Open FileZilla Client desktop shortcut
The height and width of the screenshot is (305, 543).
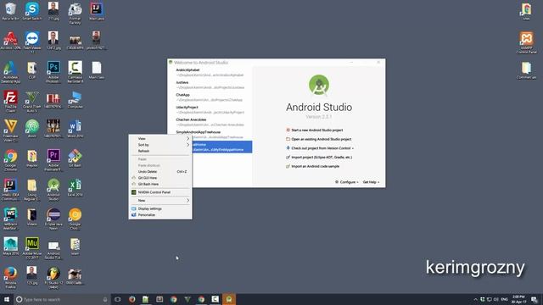click(10, 102)
